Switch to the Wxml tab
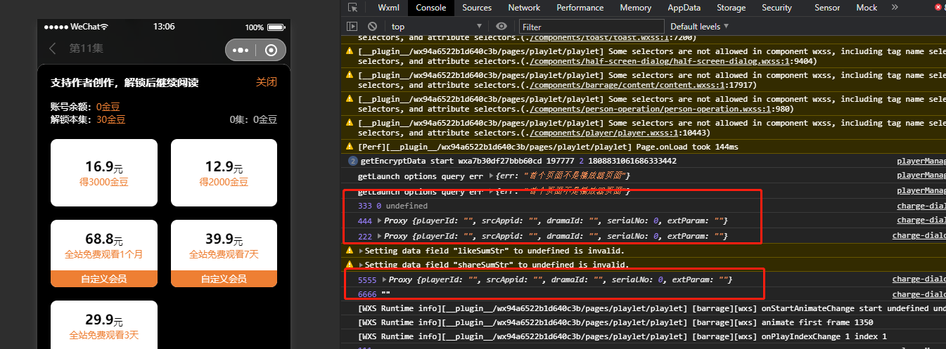The image size is (946, 349). [388, 8]
